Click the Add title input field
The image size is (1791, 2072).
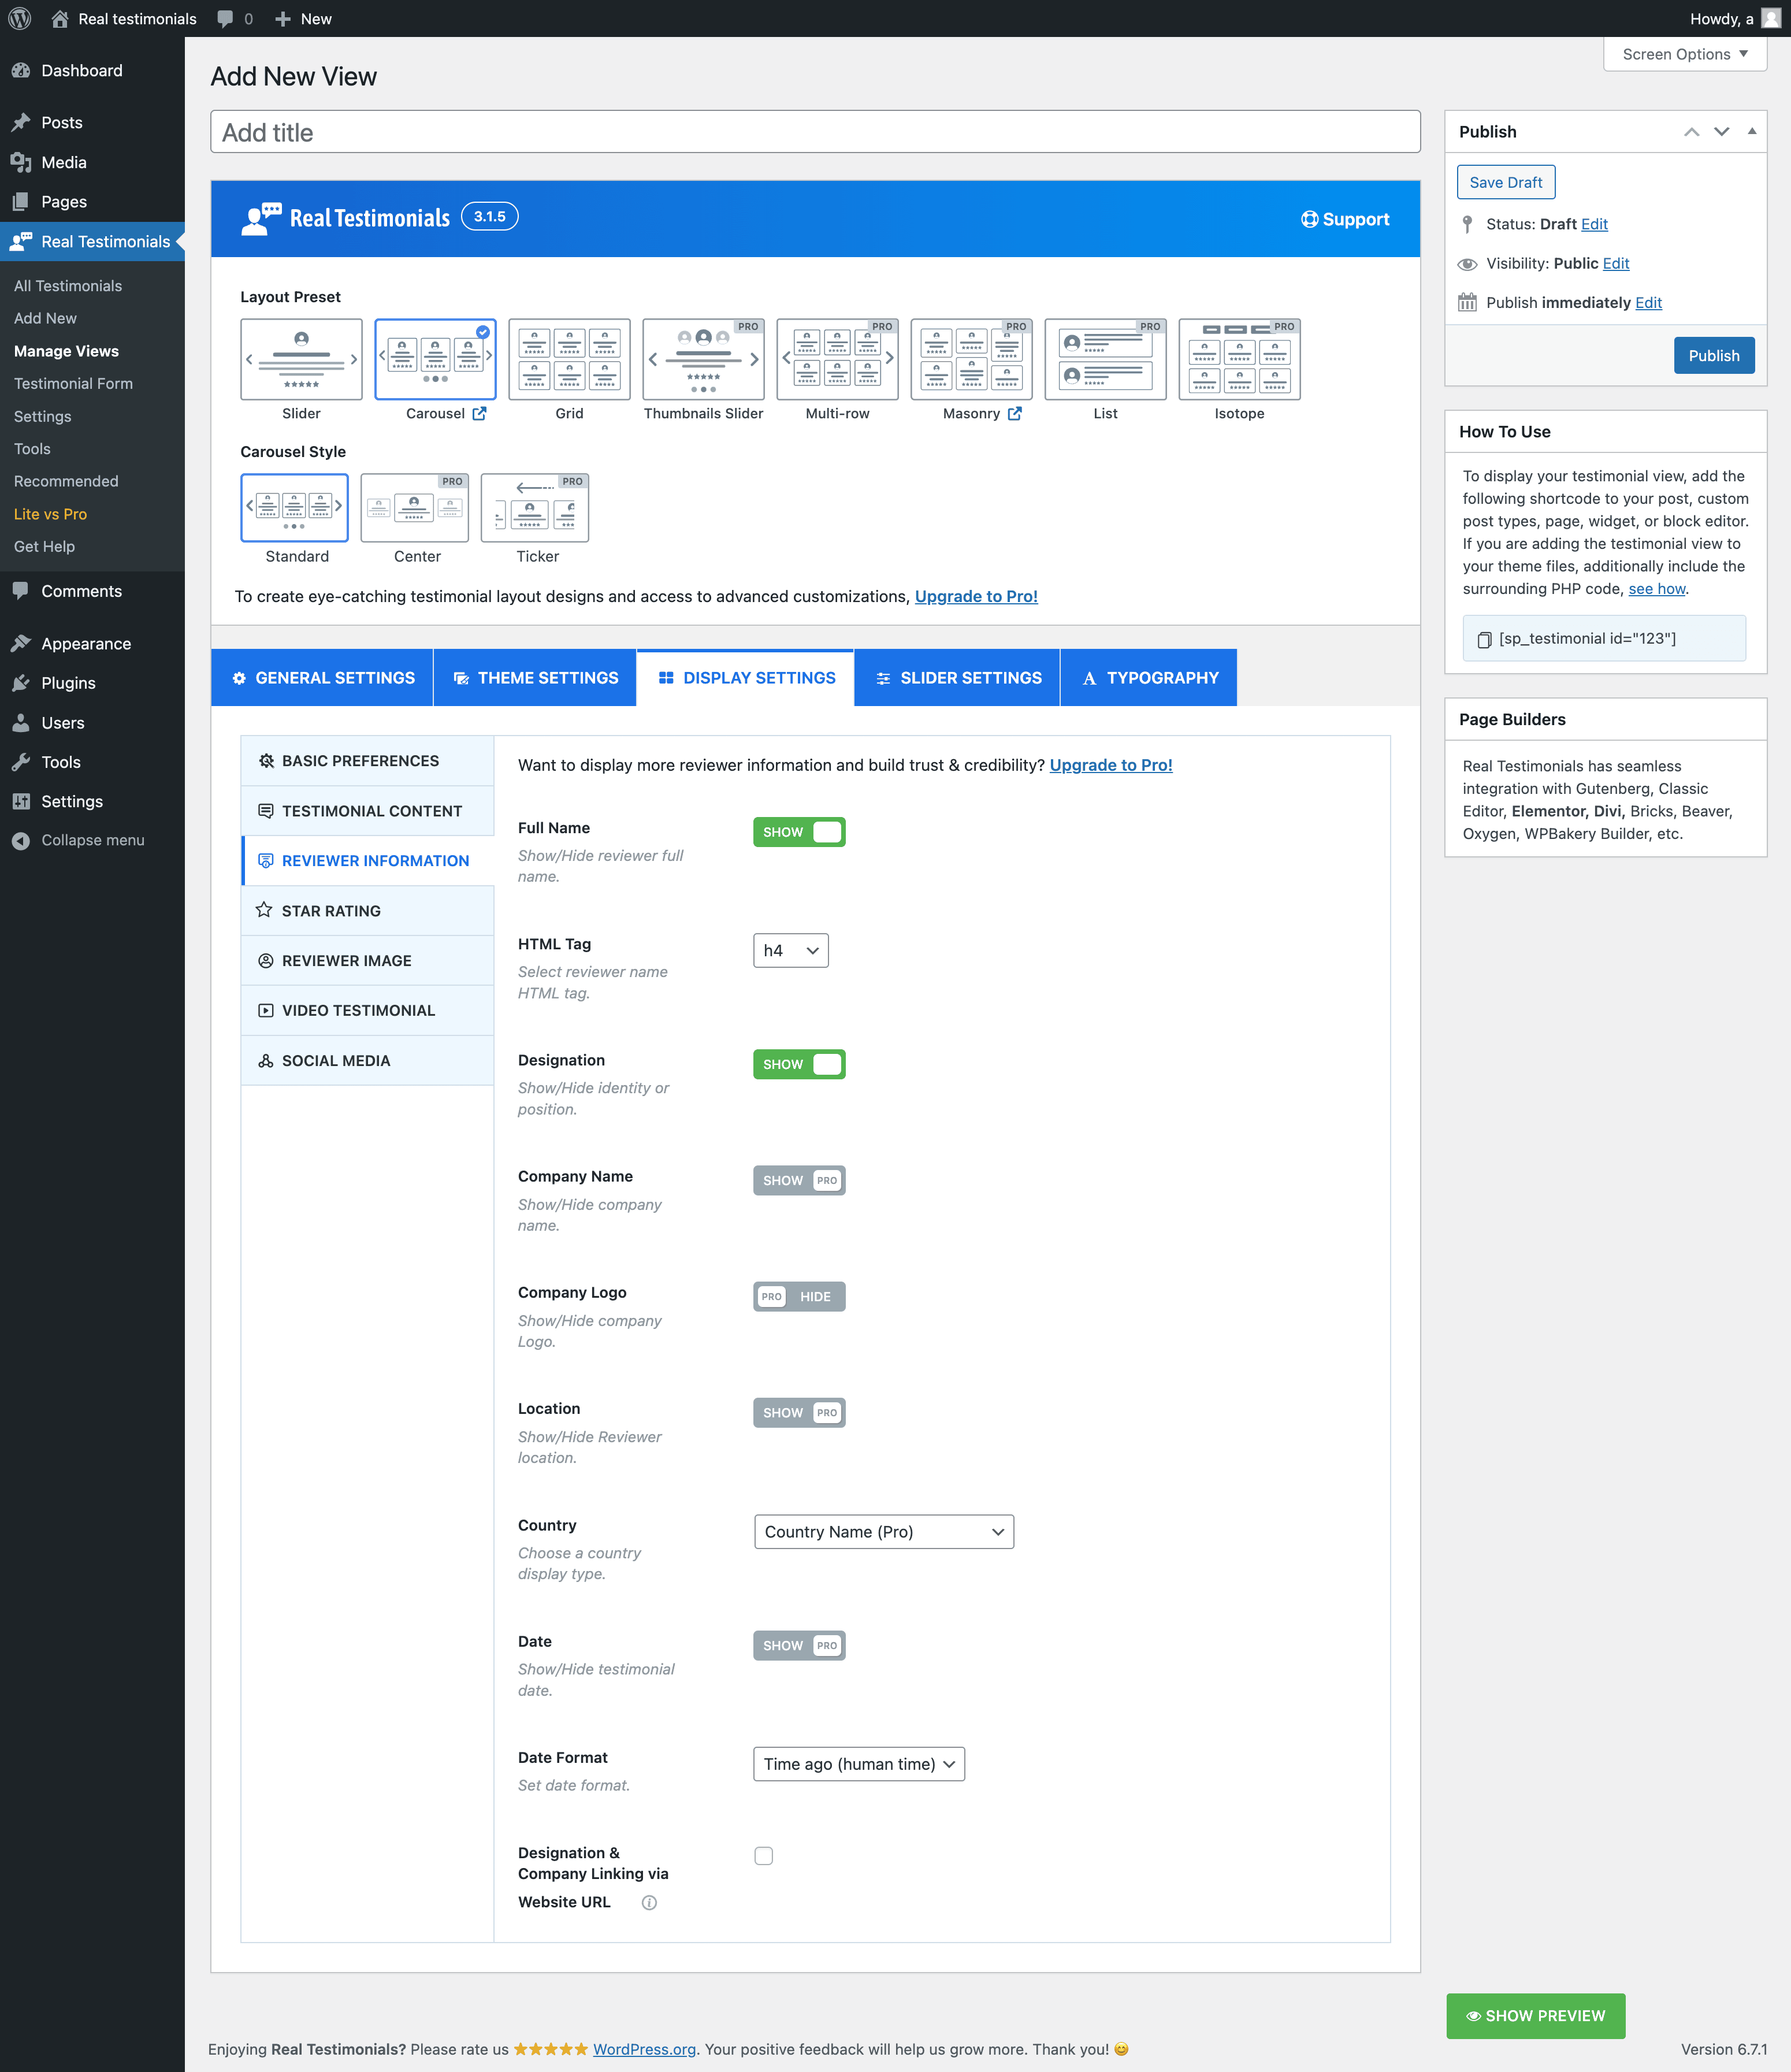click(x=815, y=132)
